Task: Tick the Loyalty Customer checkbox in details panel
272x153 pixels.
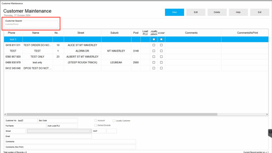Action: coord(114,121)
